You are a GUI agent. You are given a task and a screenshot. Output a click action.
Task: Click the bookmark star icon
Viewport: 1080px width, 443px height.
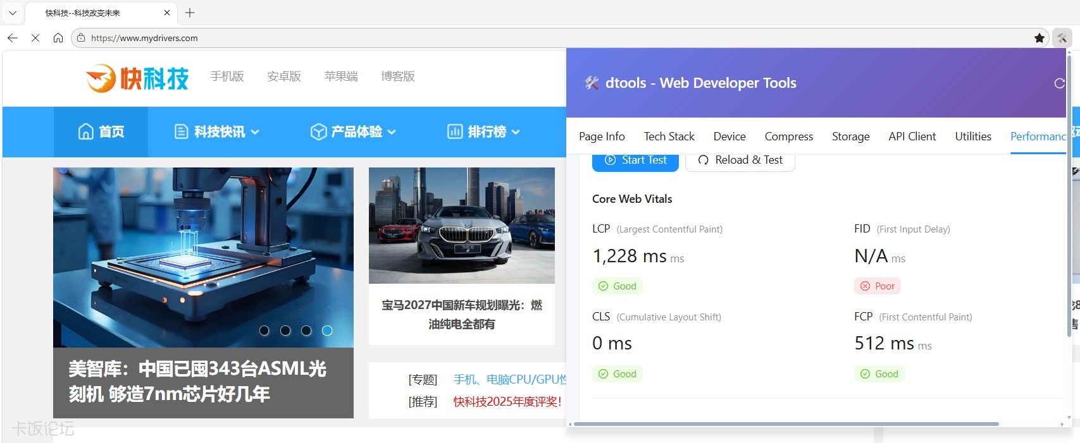(x=1040, y=38)
